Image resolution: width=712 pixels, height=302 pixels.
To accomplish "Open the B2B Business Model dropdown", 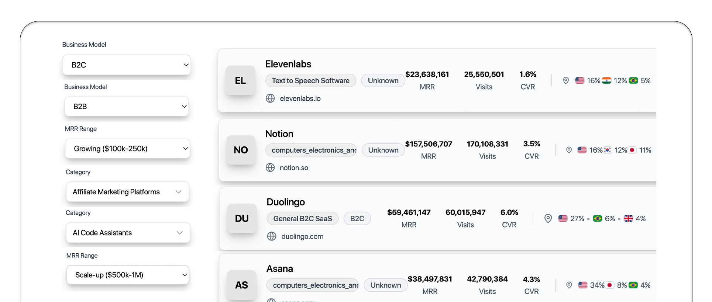I will click(x=127, y=107).
